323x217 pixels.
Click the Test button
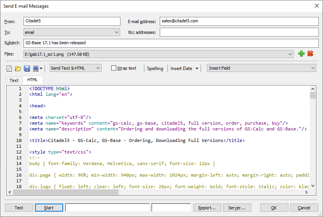(x=19, y=208)
